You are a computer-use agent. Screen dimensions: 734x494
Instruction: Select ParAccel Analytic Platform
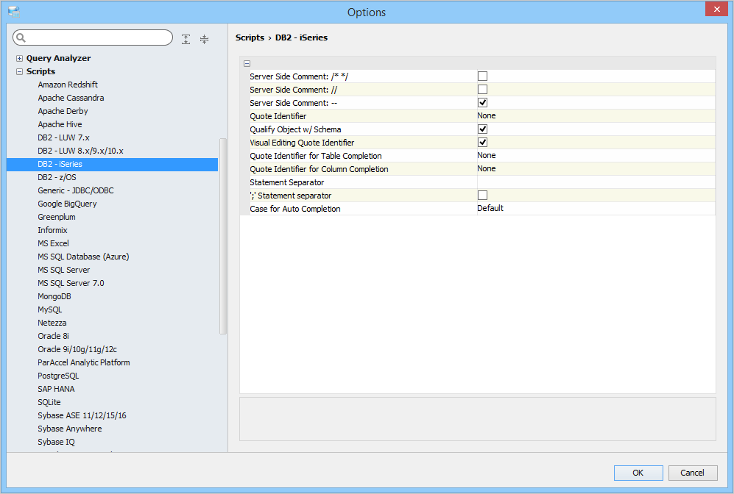click(x=84, y=362)
